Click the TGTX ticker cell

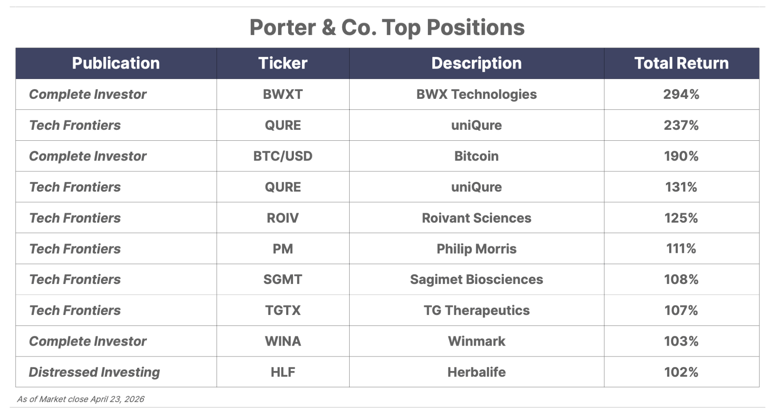point(283,310)
